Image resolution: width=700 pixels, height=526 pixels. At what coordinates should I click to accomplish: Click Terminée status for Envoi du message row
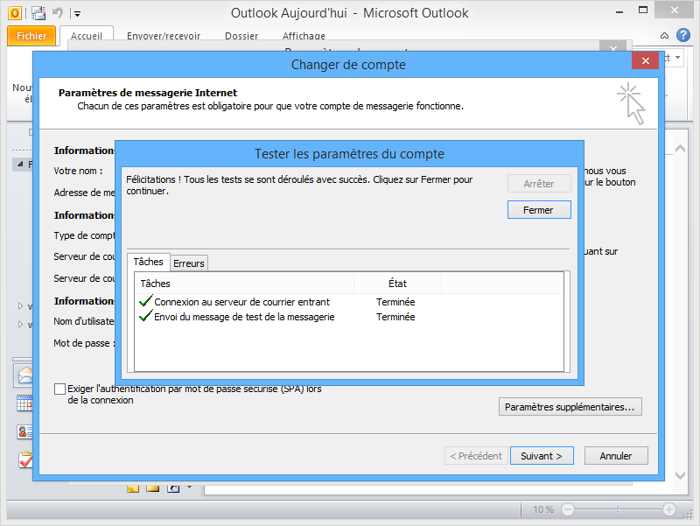point(395,317)
